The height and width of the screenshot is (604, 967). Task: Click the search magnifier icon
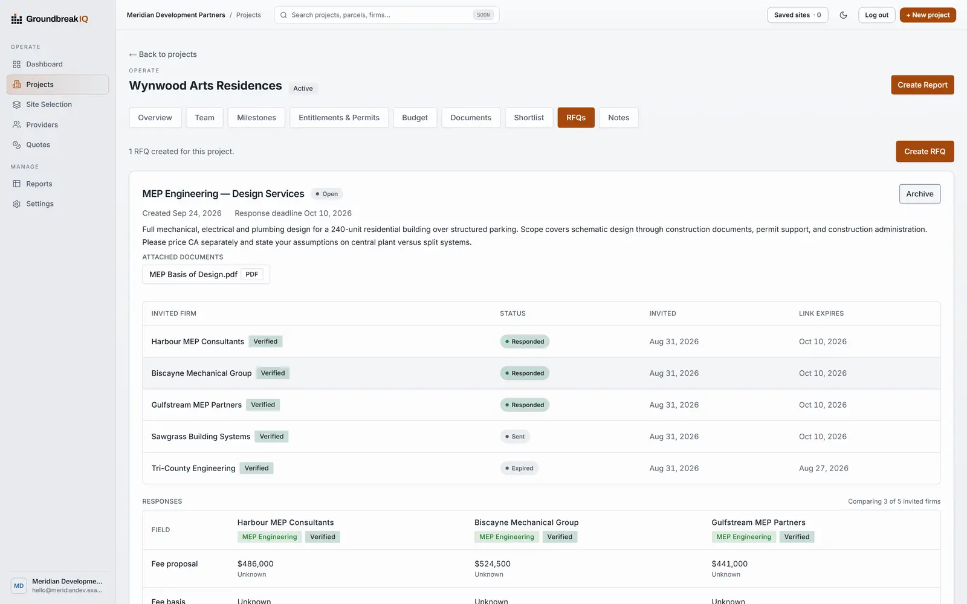pyautogui.click(x=283, y=15)
